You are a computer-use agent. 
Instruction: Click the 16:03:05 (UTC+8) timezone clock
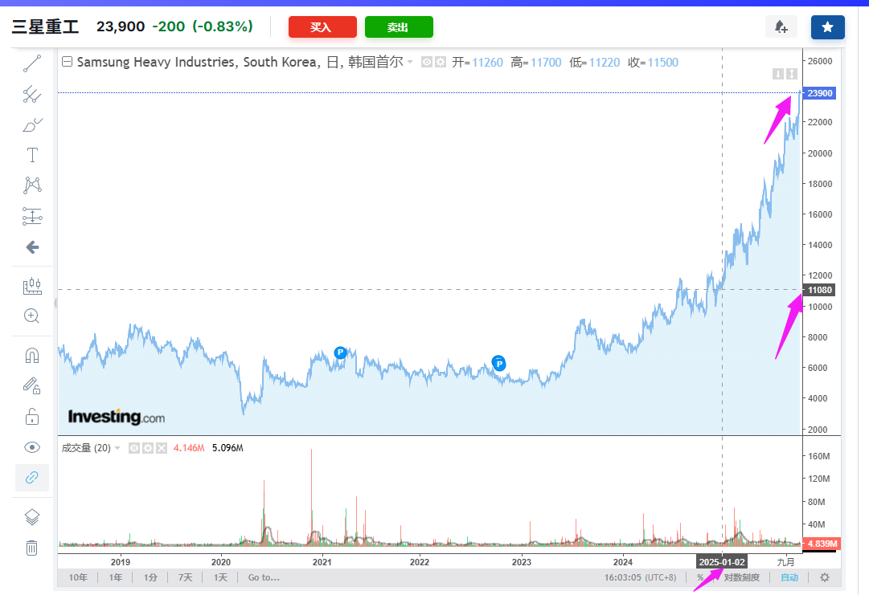point(640,577)
